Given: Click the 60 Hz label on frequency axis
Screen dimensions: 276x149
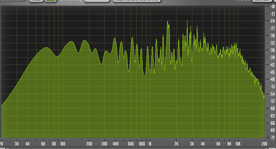Looking at the screenshot, I should (43, 144).
